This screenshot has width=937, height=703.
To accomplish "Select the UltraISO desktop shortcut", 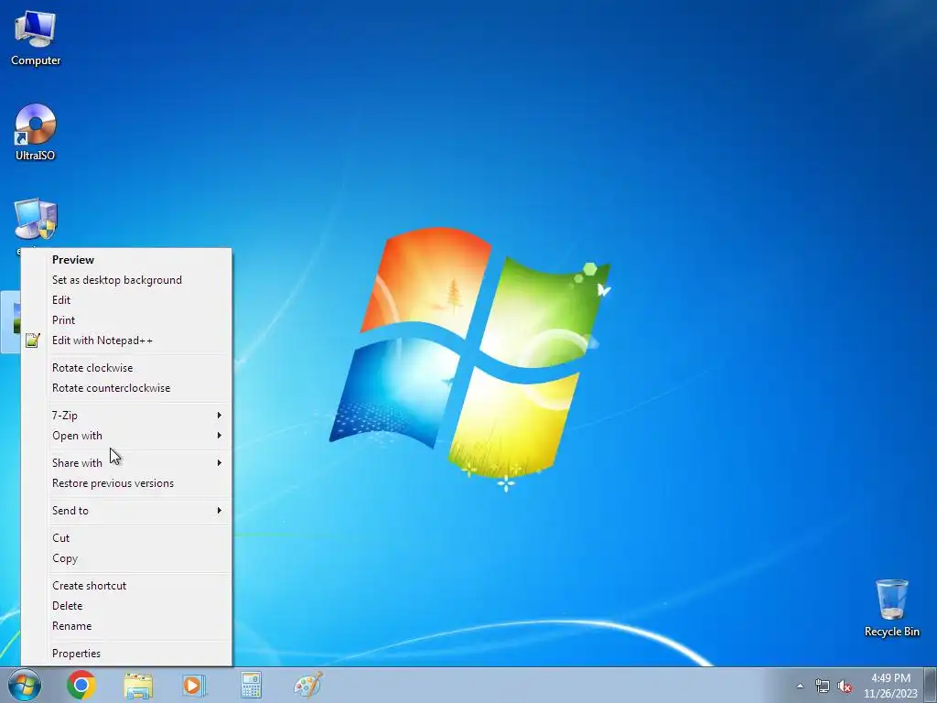I will pyautogui.click(x=36, y=132).
